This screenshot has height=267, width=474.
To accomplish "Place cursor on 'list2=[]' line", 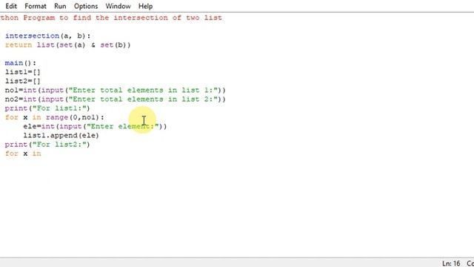I will tap(23, 82).
